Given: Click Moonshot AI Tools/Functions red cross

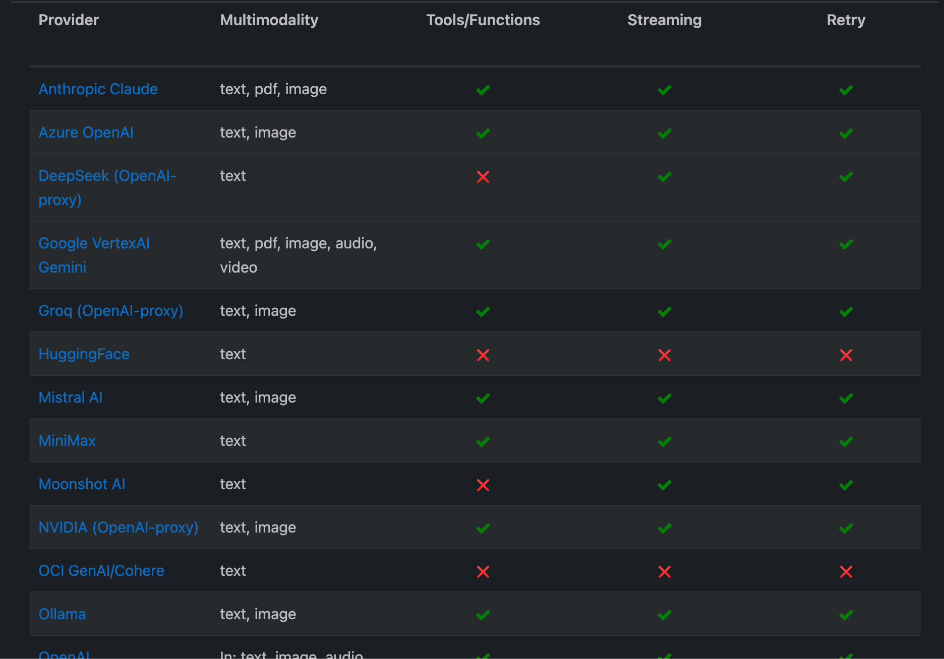Looking at the screenshot, I should (483, 485).
